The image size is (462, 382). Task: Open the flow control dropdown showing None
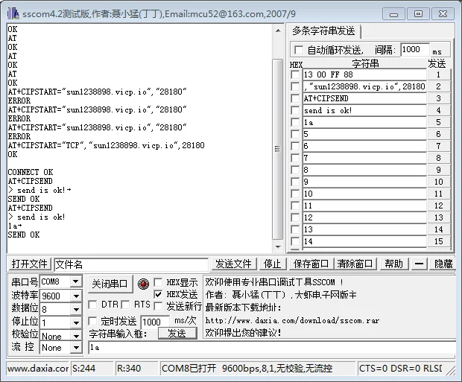(x=76, y=348)
